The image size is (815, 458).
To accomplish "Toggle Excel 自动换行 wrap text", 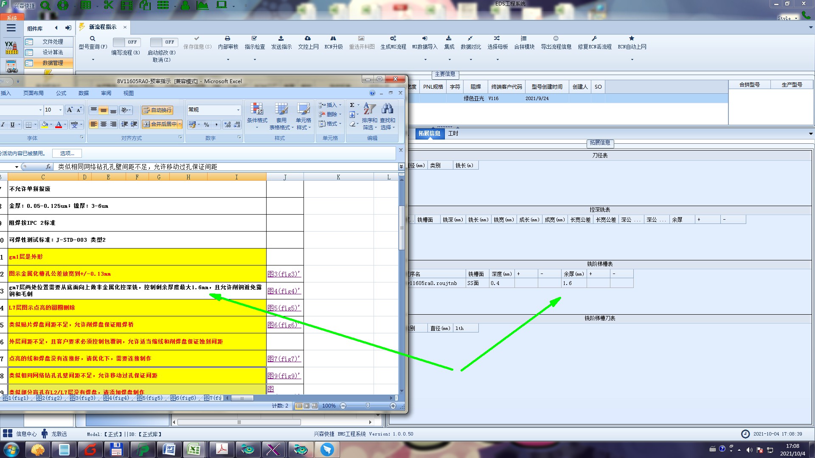I will [x=157, y=110].
